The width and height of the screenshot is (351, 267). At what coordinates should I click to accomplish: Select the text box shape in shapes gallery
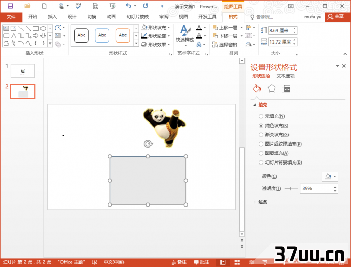click(x=6, y=28)
